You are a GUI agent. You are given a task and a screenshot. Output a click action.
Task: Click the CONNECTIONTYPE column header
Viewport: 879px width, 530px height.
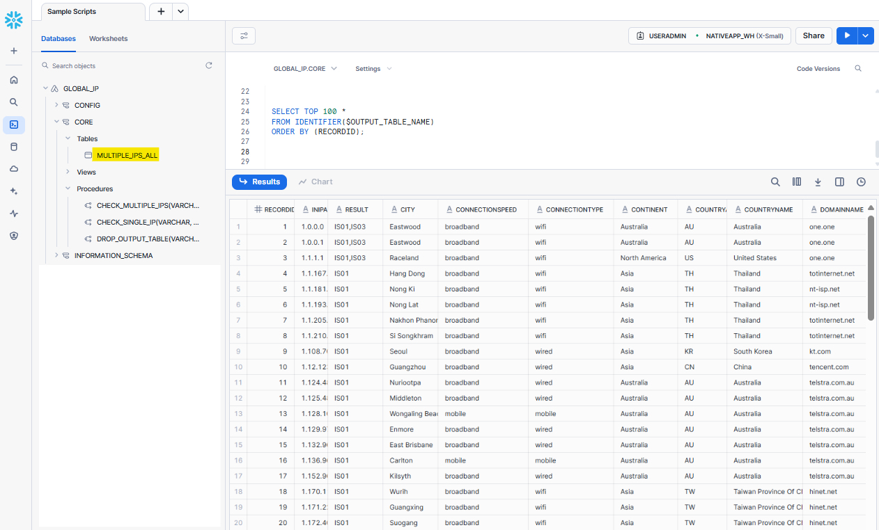(571, 209)
